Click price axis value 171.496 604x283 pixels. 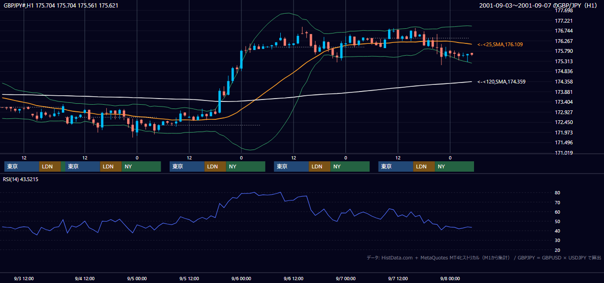click(564, 142)
